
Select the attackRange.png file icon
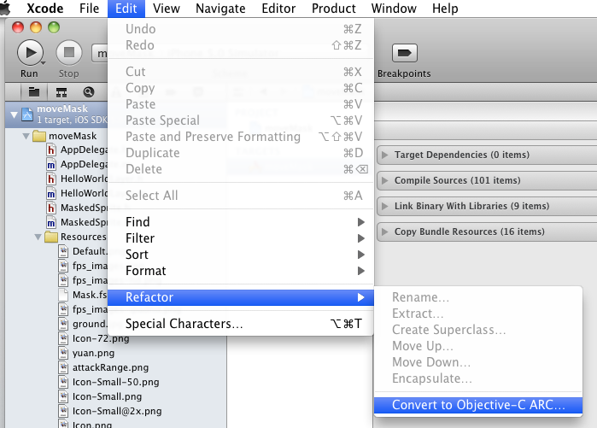[x=63, y=367]
